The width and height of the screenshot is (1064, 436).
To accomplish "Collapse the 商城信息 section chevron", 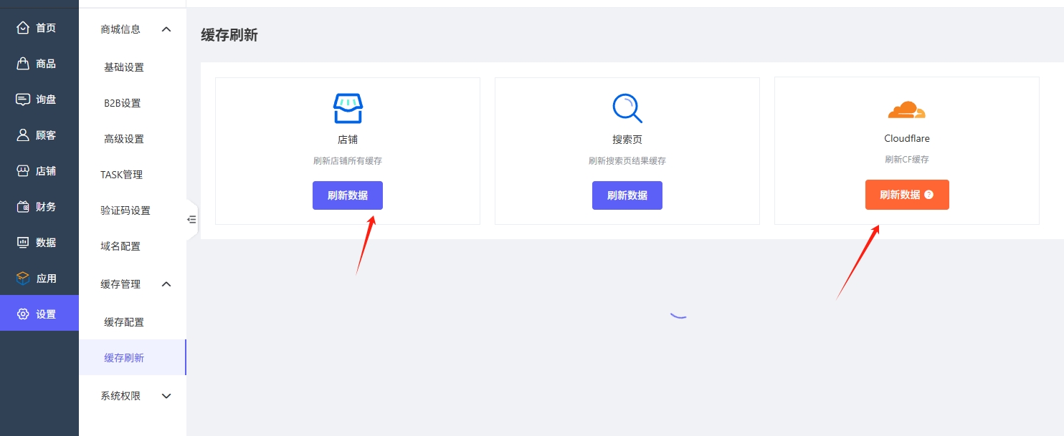I will (x=166, y=29).
